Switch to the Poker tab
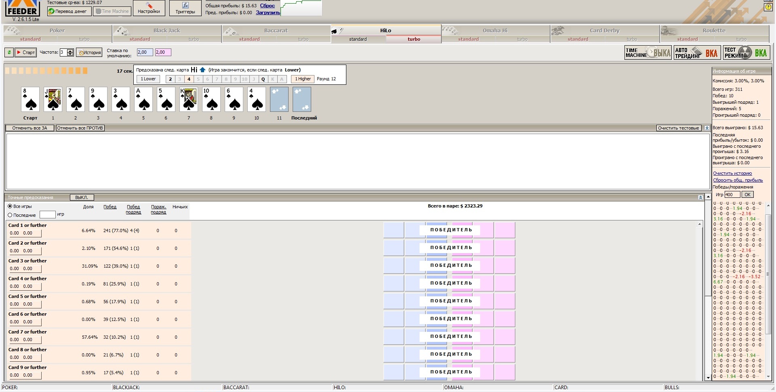Image resolution: width=776 pixels, height=392 pixels. coord(57,30)
